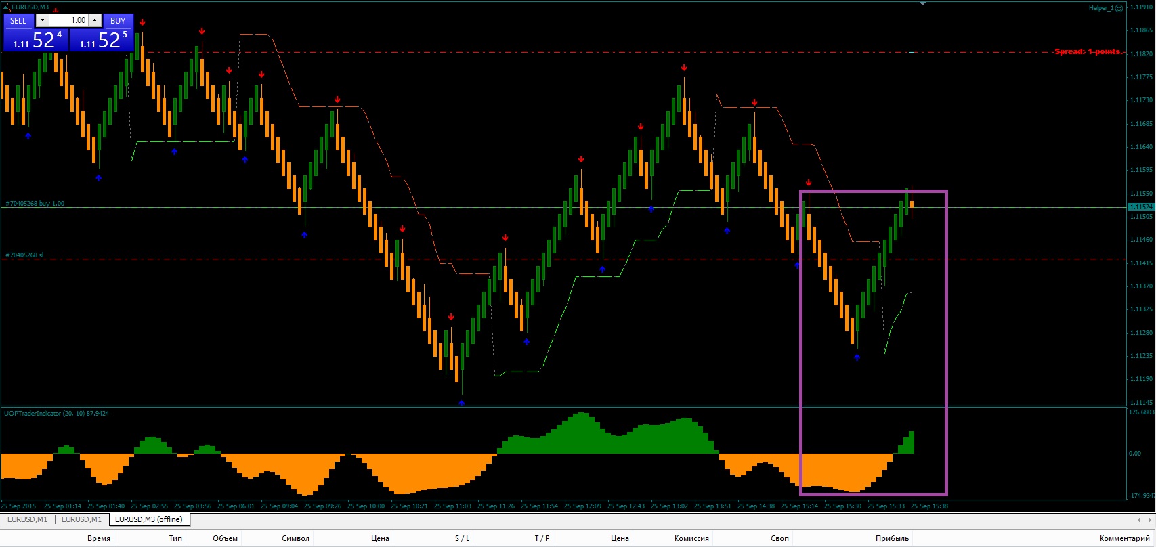Click the 25 Sep 11:03 time axis label

coord(452,506)
